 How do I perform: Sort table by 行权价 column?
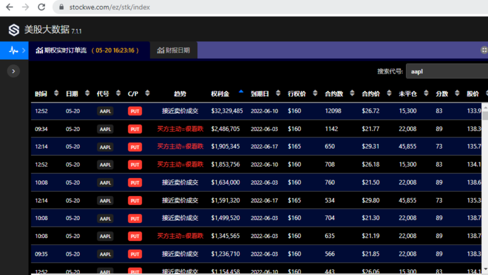pyautogui.click(x=297, y=93)
